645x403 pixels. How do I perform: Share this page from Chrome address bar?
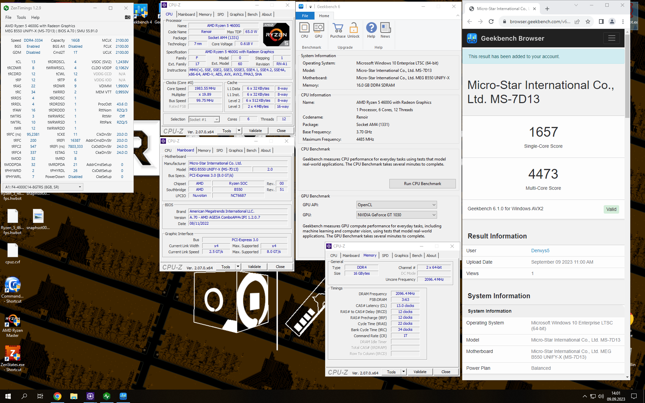577,21
